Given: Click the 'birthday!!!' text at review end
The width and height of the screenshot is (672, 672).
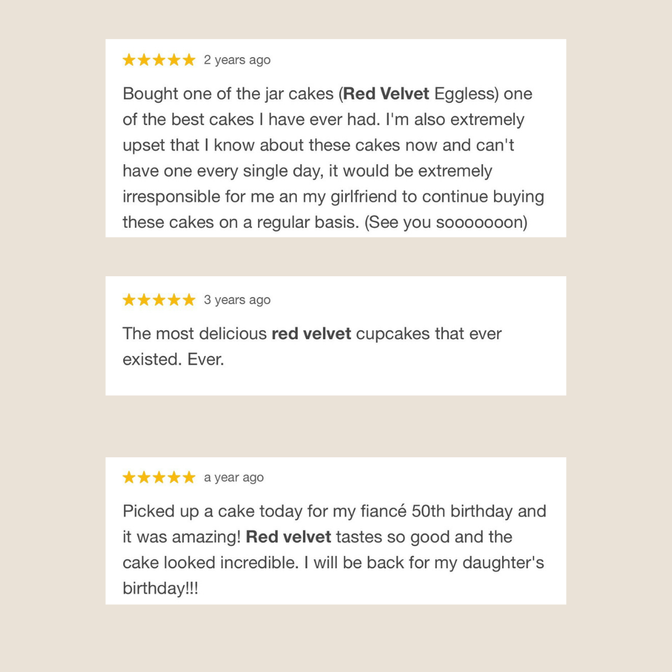Looking at the screenshot, I should tap(161, 588).
